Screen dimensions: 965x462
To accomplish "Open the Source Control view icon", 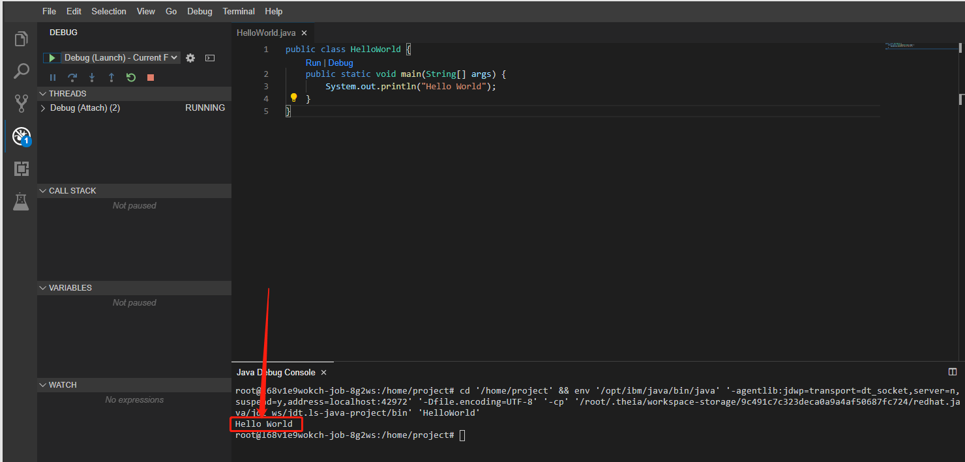I will [x=22, y=103].
